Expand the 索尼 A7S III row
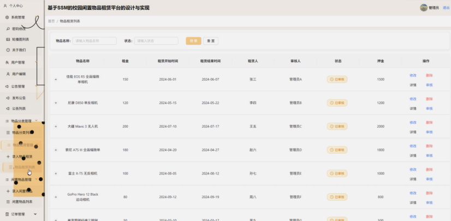 [56, 150]
